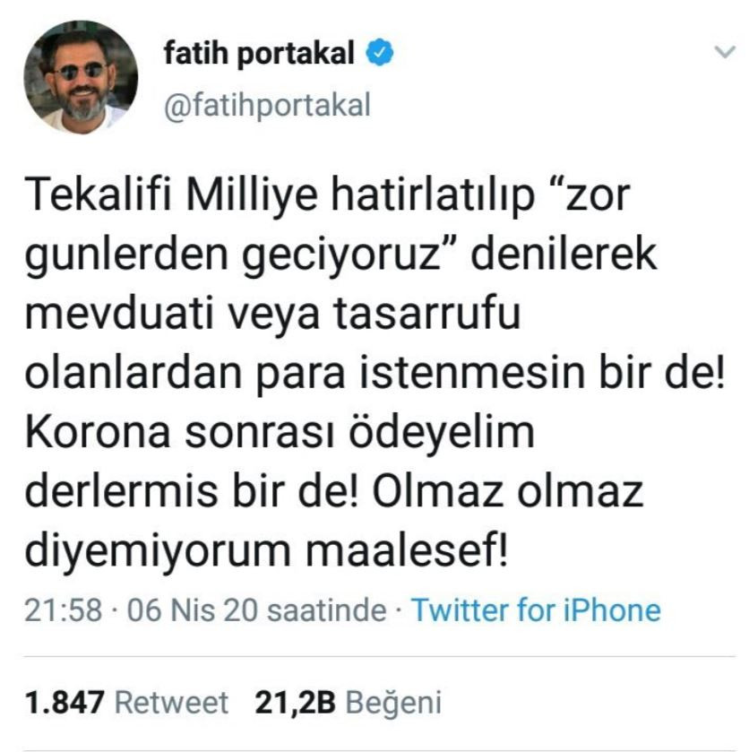
Task: Click the "Retweet" label
Action: pyautogui.click(x=172, y=703)
